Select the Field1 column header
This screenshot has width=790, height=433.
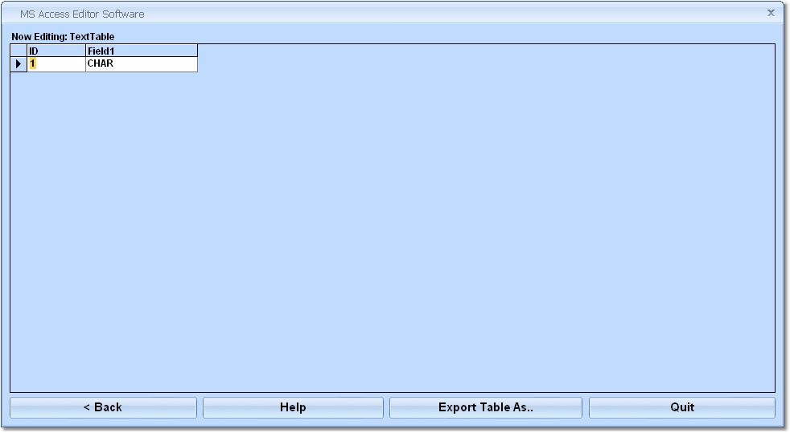click(x=142, y=51)
